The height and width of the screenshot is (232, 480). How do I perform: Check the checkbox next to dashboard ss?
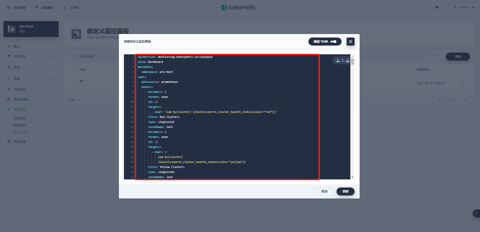point(72,83)
